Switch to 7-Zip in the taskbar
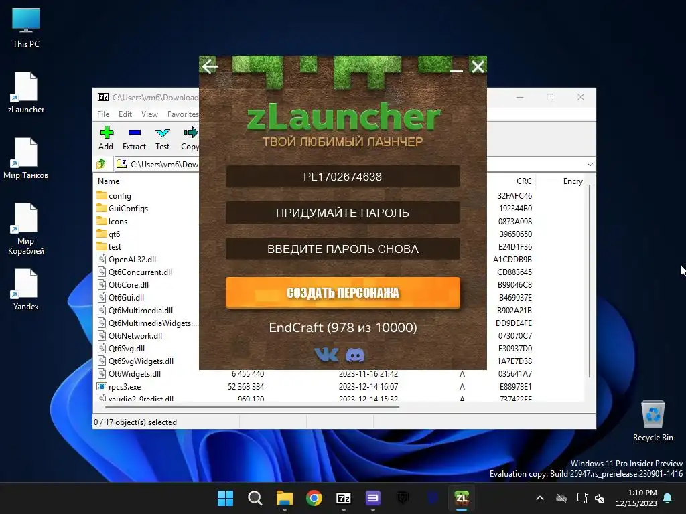Viewport: 686px width, 514px height. 344,498
